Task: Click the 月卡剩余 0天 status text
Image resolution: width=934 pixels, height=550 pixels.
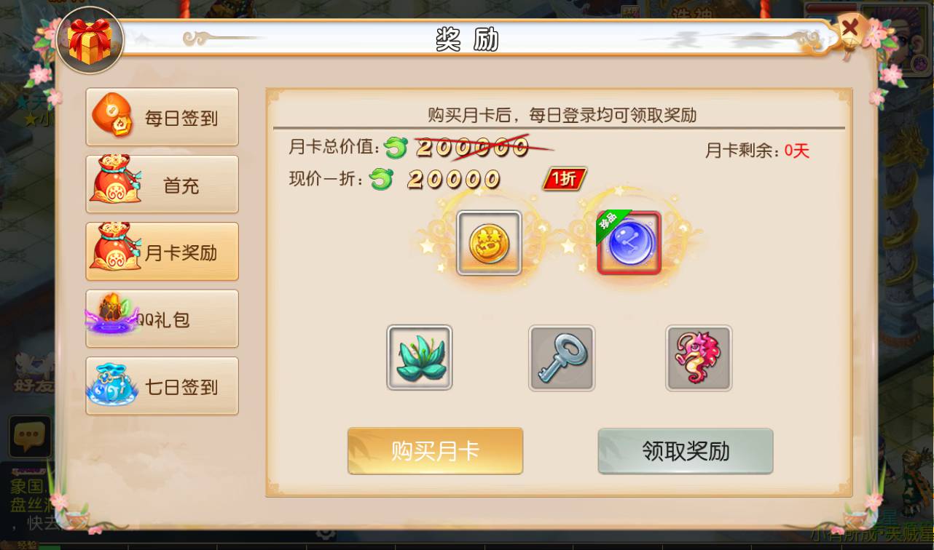Action: pos(757,151)
